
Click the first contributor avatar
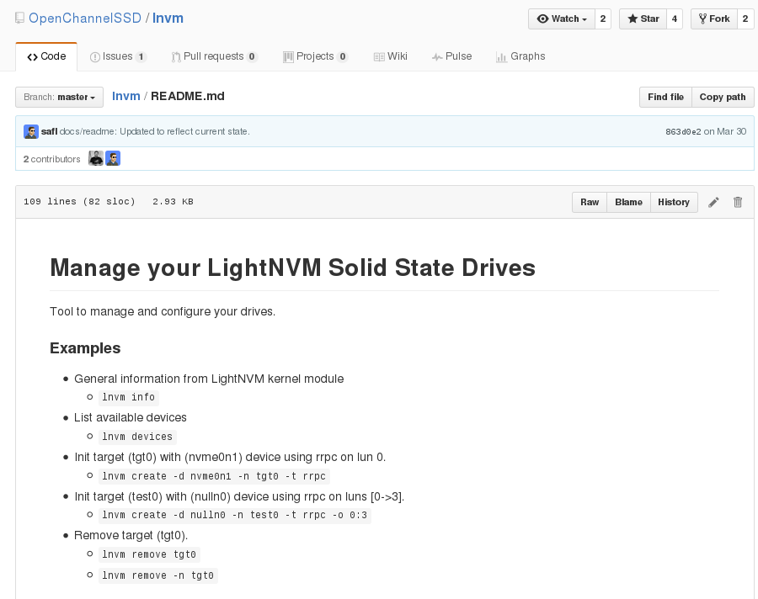(x=96, y=158)
